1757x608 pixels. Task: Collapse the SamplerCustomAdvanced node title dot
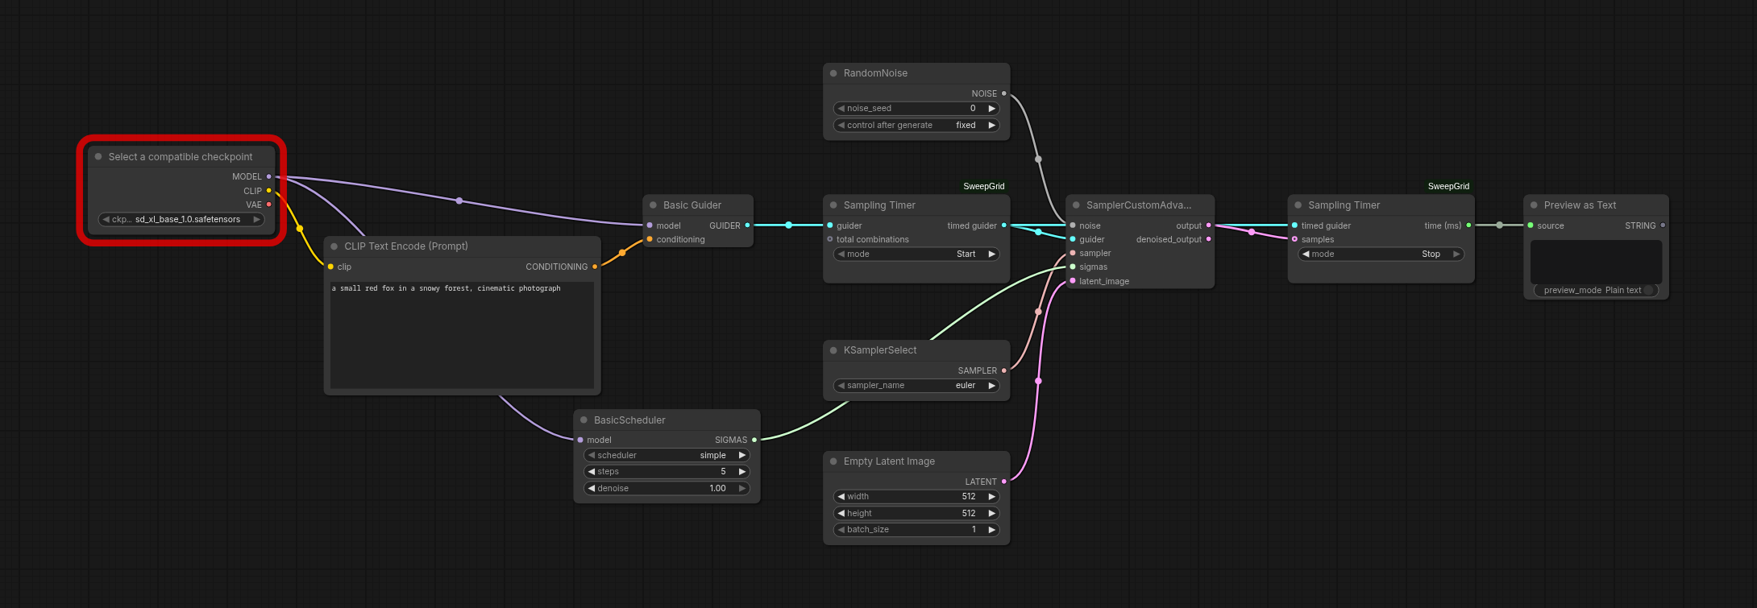point(1076,205)
